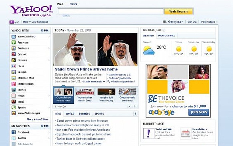Switch to the World news tab

pos(70,114)
